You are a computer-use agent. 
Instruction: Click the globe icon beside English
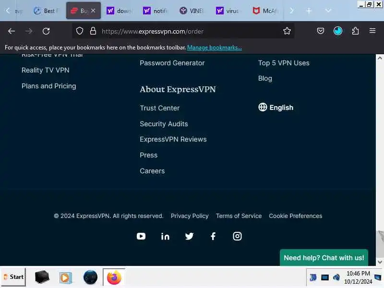263,107
